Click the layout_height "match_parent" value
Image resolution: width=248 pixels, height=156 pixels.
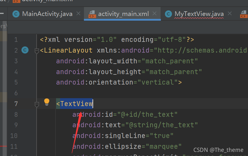pyautogui.click(x=174, y=72)
